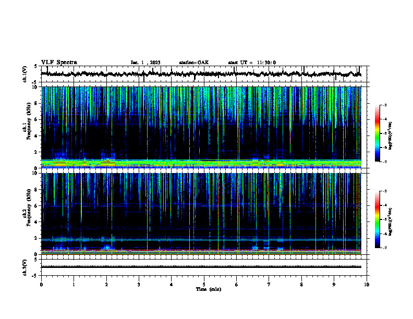The height and width of the screenshot is (319, 413).
Task: Click the ch.3 black signal band
Action: coord(201,267)
